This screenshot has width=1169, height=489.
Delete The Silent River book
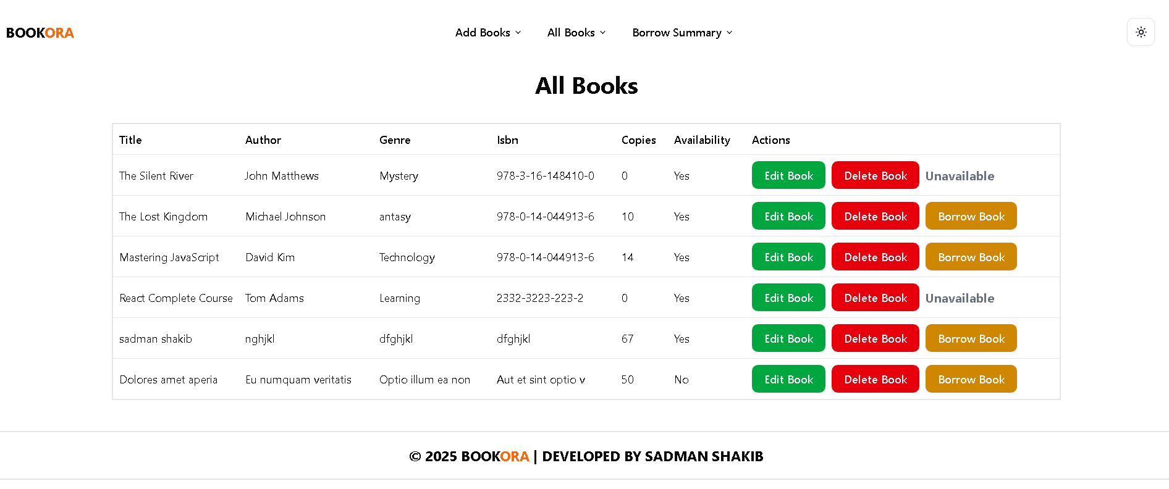(875, 175)
